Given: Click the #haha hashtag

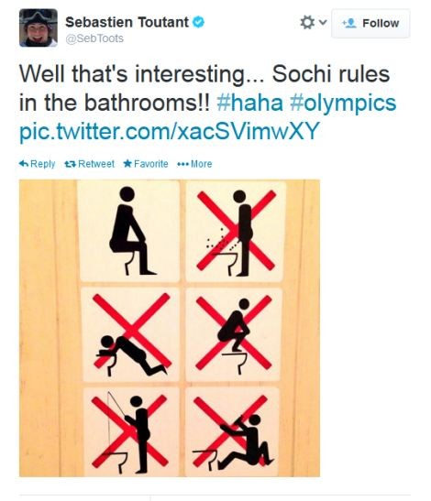Looking at the screenshot, I should click(x=250, y=103).
